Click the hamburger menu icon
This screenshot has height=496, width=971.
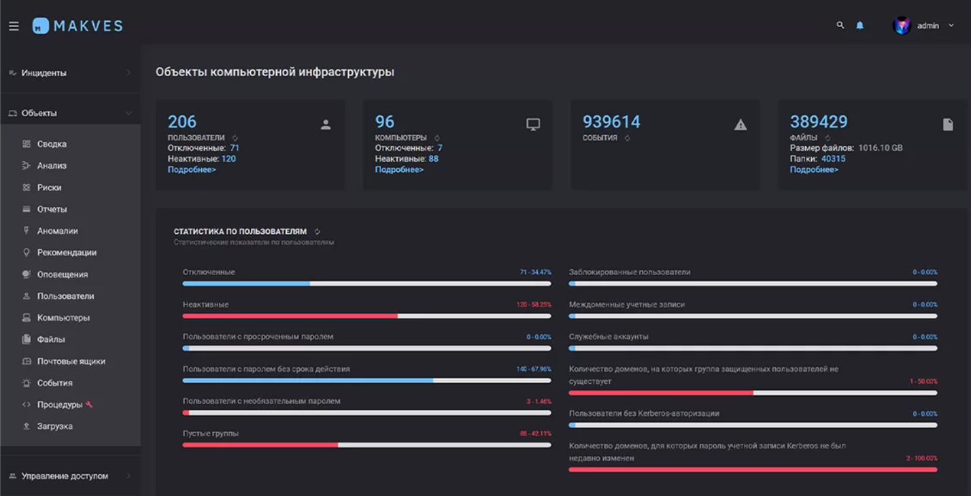[x=14, y=26]
